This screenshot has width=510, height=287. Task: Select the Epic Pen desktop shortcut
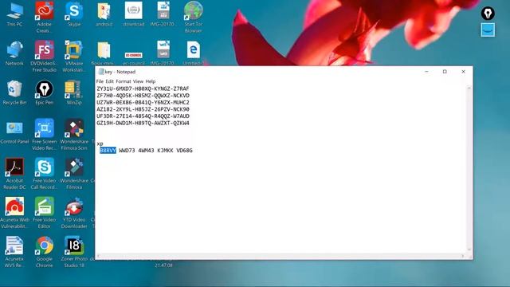click(x=45, y=92)
